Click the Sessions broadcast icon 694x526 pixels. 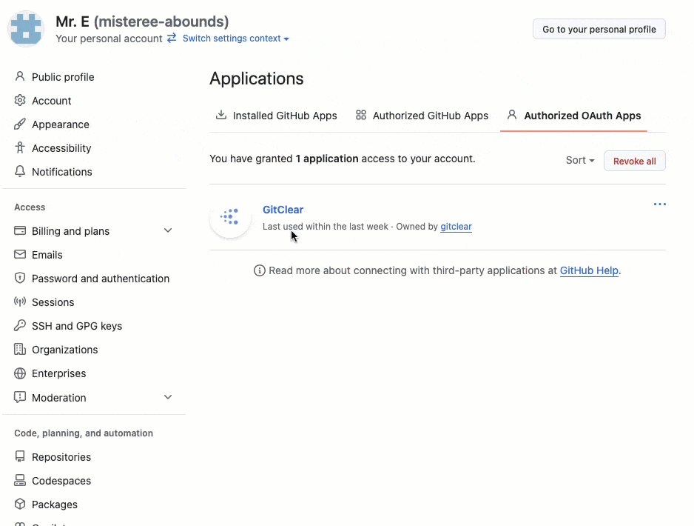coord(20,302)
